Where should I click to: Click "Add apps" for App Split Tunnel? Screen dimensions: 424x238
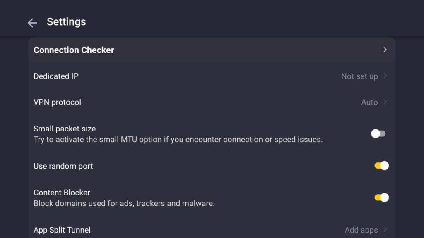[x=361, y=230]
